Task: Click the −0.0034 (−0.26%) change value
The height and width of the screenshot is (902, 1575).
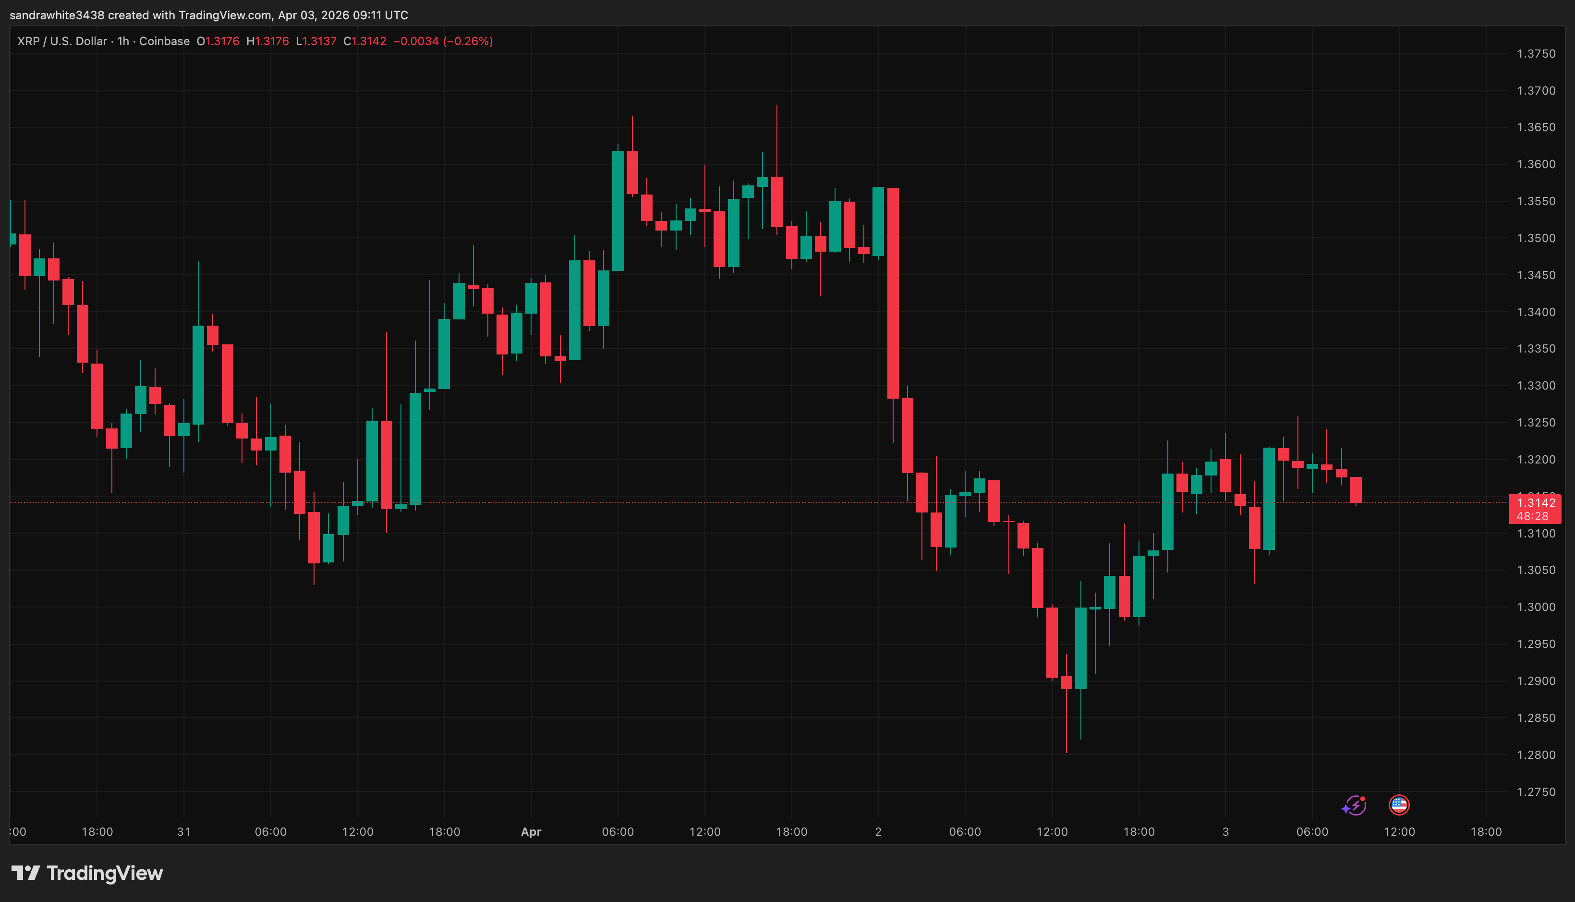Action: [443, 41]
